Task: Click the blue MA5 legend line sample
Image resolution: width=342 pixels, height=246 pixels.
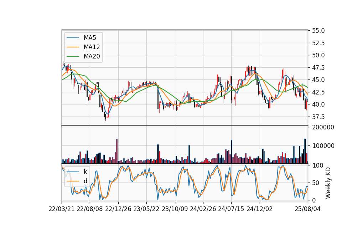Action: (73, 38)
